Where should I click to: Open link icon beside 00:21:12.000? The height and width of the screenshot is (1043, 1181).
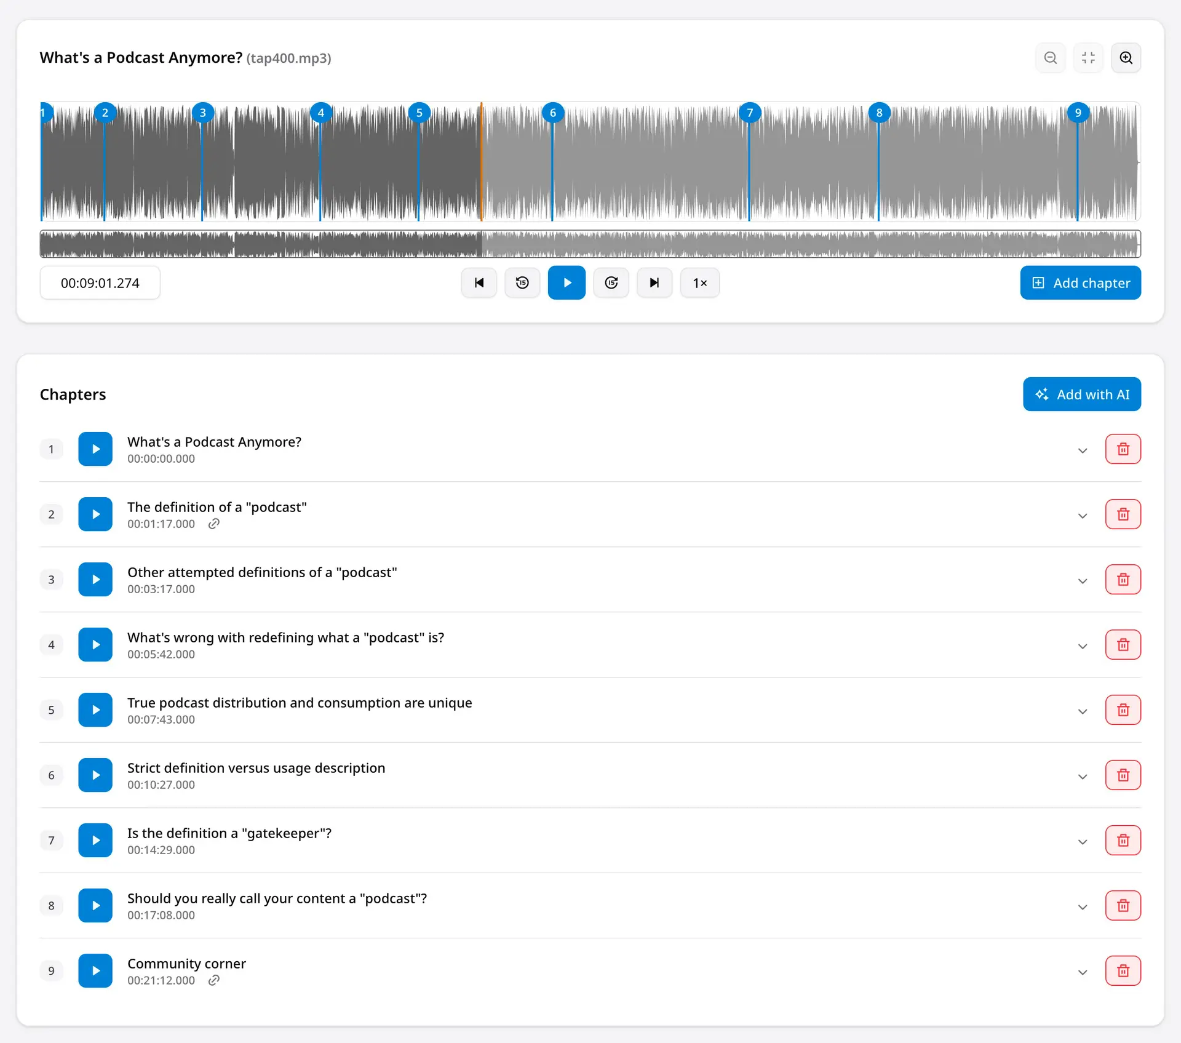pos(213,980)
